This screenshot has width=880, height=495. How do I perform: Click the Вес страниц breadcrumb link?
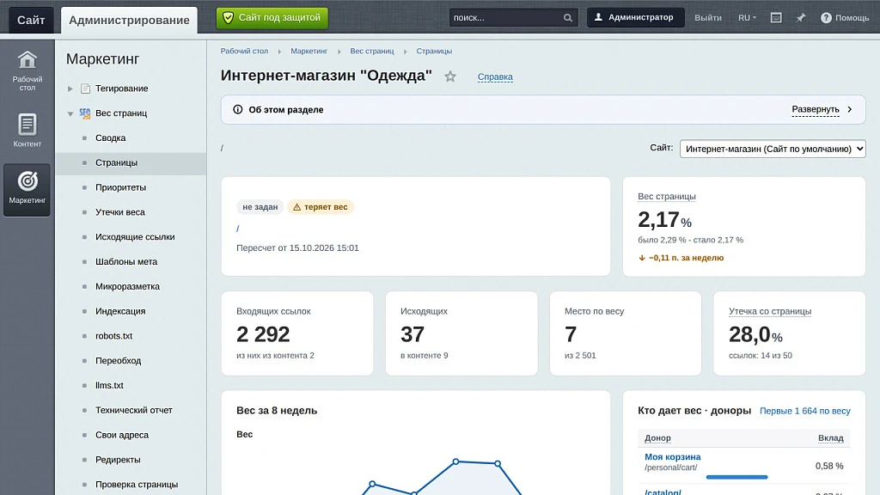point(372,51)
